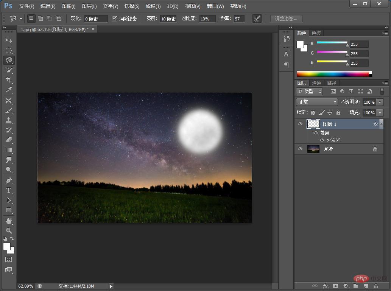The image size is (391, 291).
Task: Create a new layer with bottom icon
Action: (x=366, y=286)
